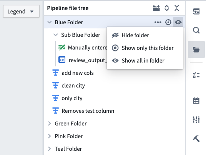Viewport: 206px width, 155px height.
Task: Click the Removes test column transform icon
Action: pyautogui.click(x=56, y=110)
